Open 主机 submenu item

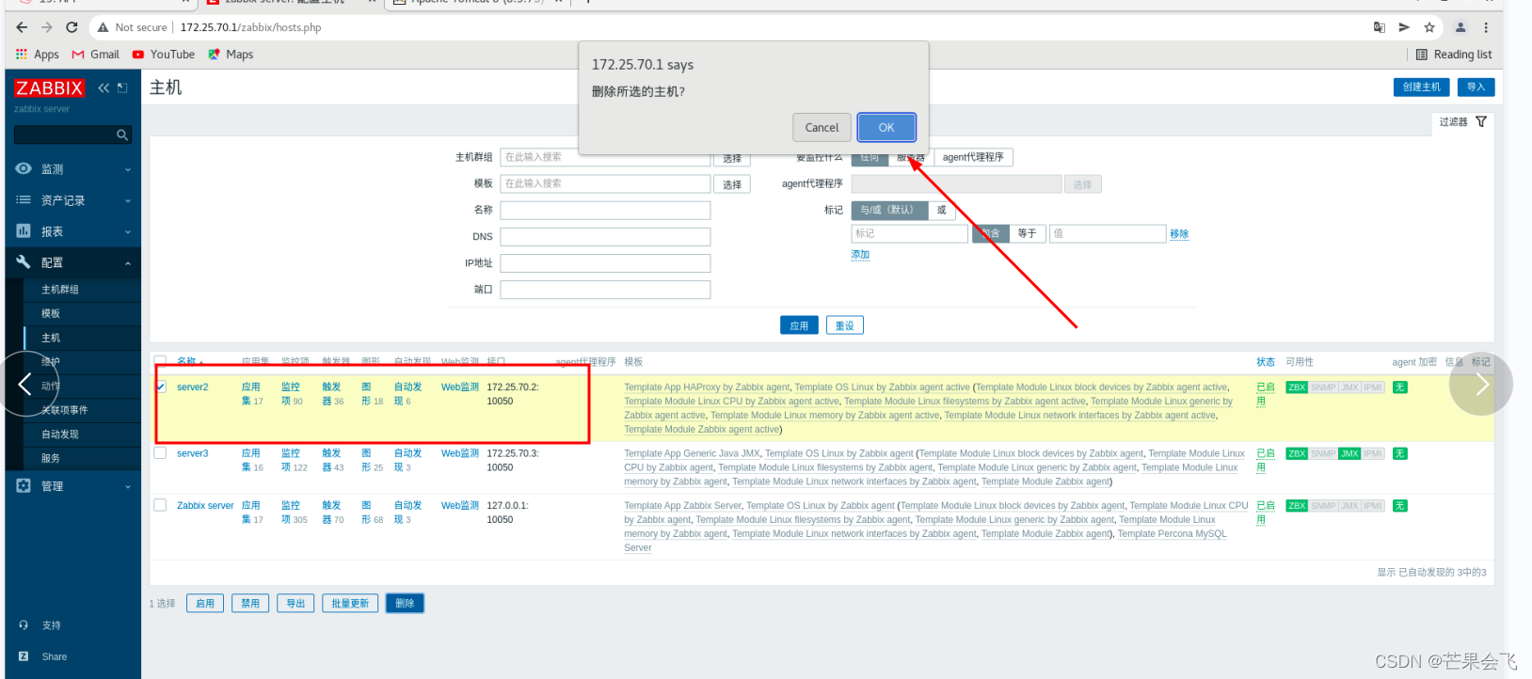51,338
